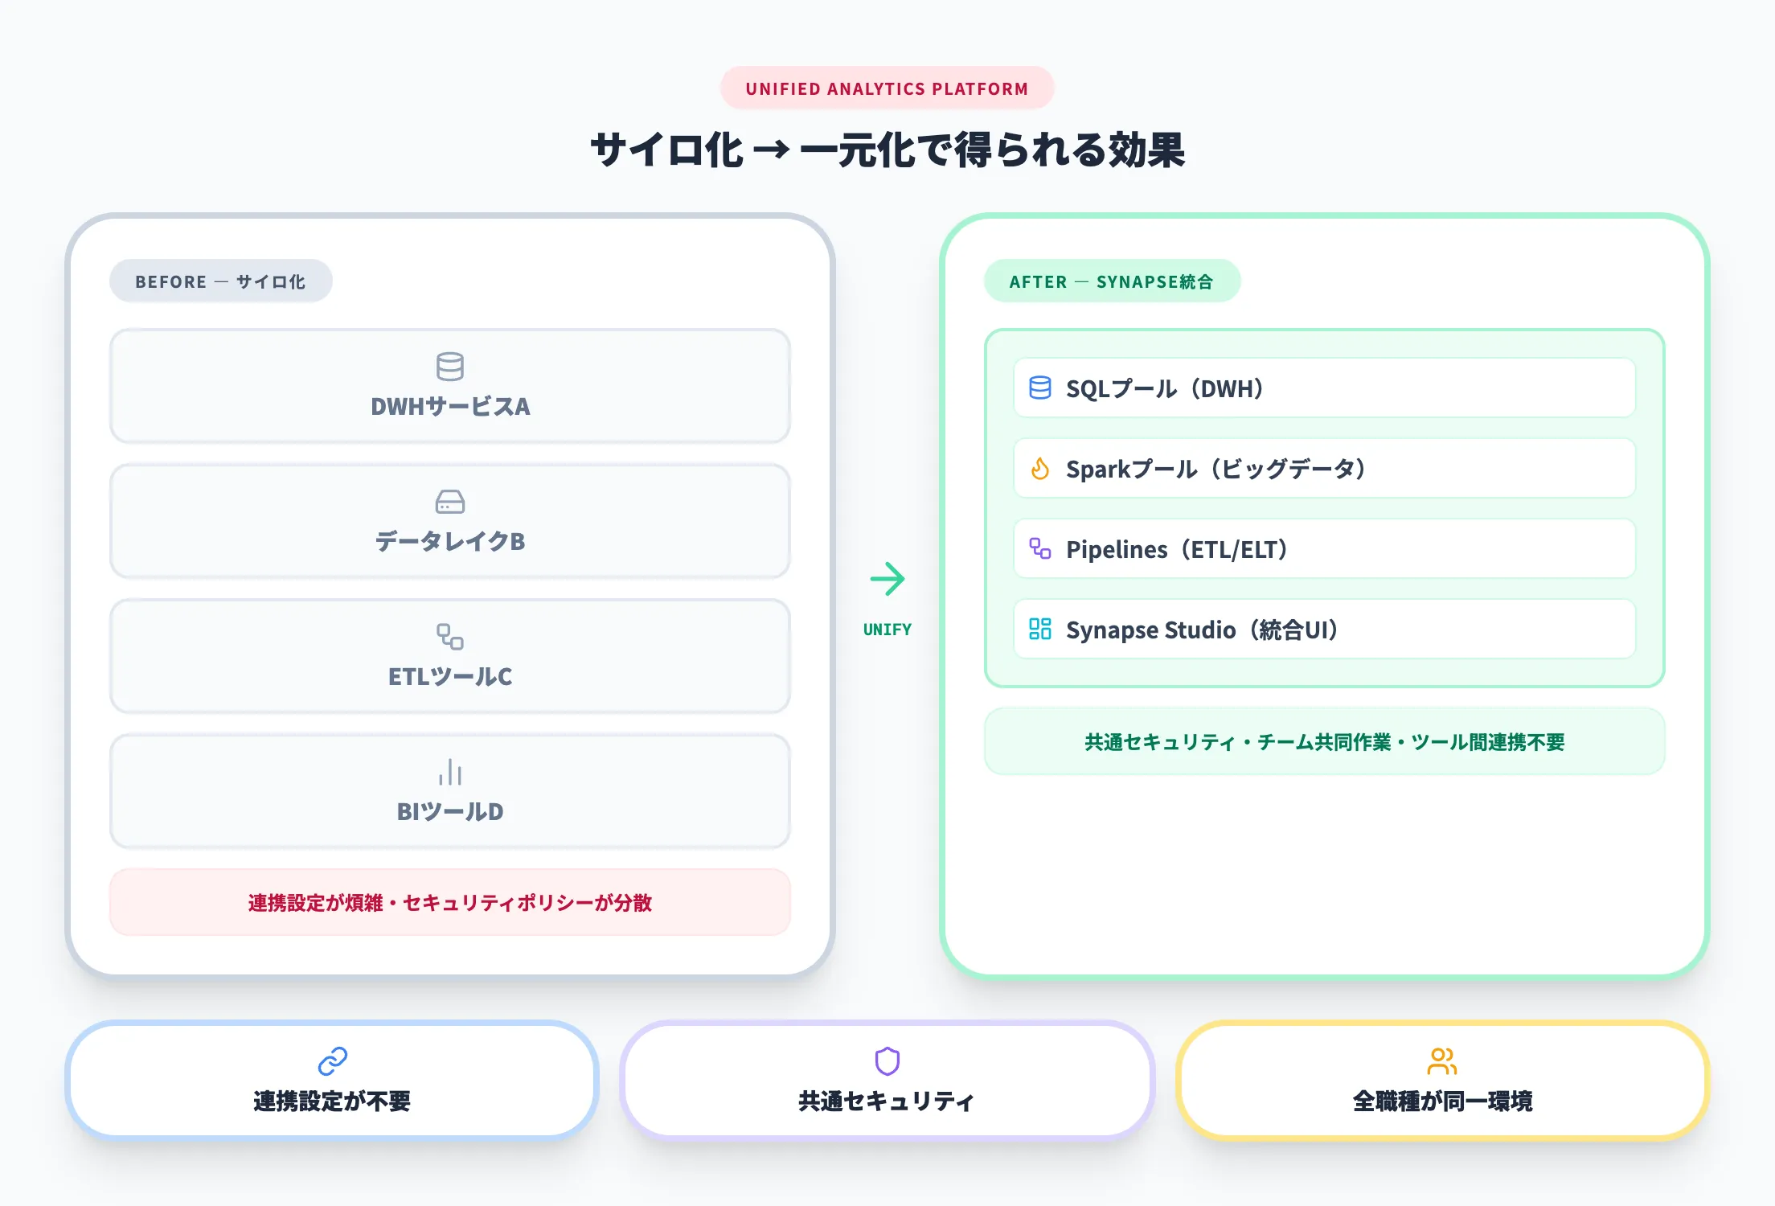Screen dimensions: 1775x1206
Task: Click the green UNIFY arrow icon
Action: [887, 579]
